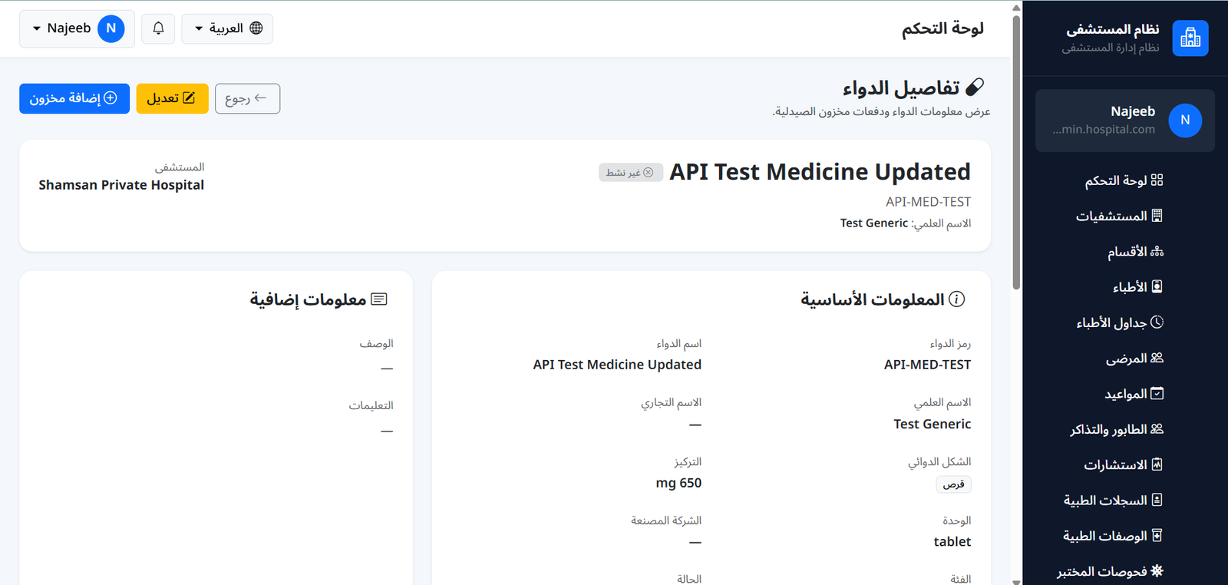The height and width of the screenshot is (585, 1228).
Task: Open جداول الأطباء in the sidebar
Action: (1120, 322)
